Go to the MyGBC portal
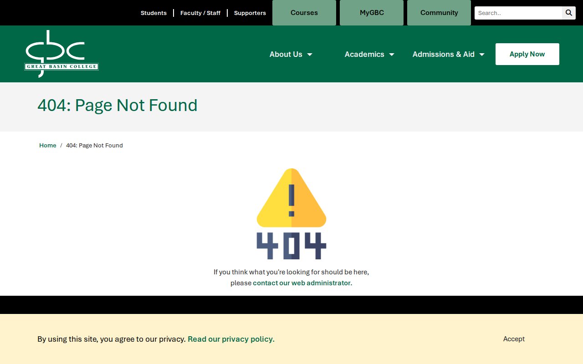583x364 pixels. coord(372,13)
